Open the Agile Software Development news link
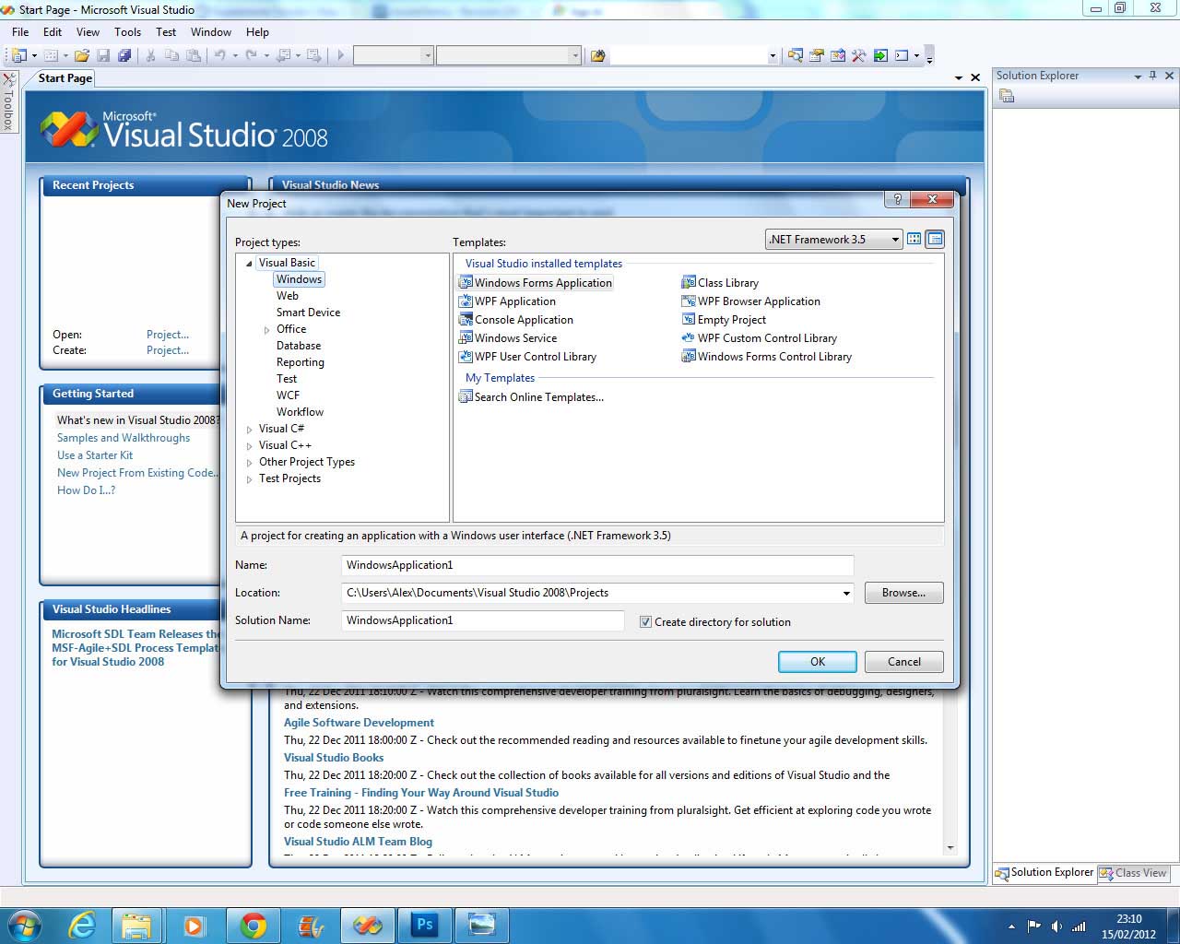The width and height of the screenshot is (1180, 944). pos(359,723)
